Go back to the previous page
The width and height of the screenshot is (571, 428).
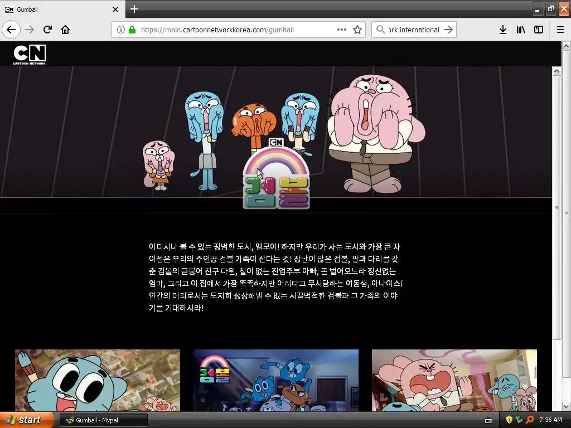pyautogui.click(x=11, y=30)
